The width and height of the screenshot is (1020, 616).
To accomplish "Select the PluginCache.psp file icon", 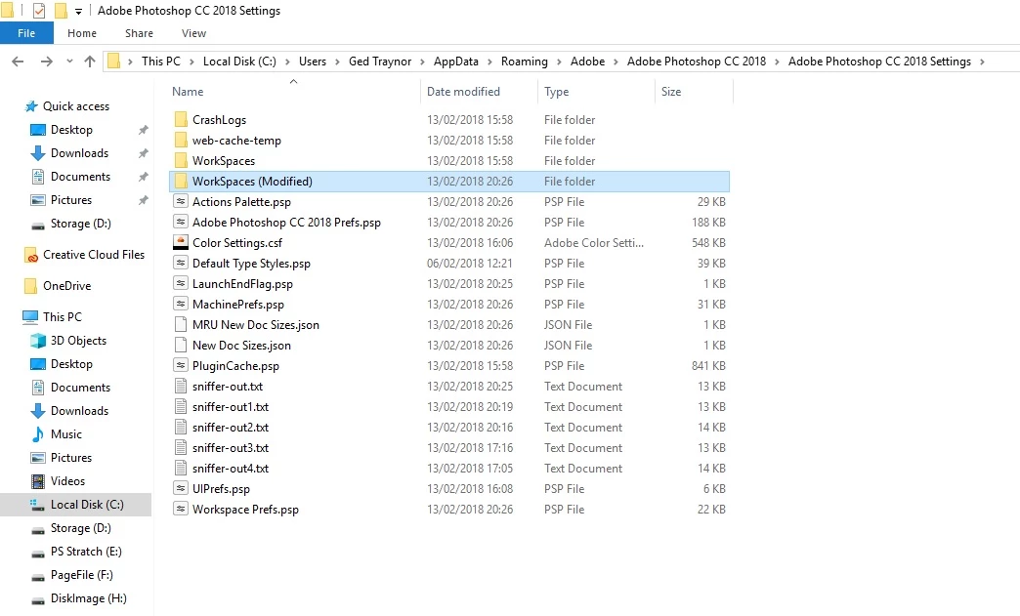I will coord(181,366).
